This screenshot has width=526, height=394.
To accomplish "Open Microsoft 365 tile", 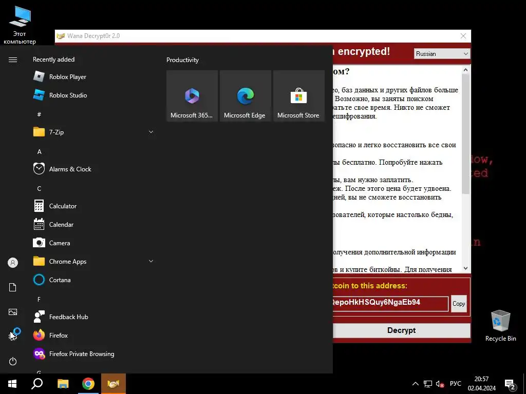I will pyautogui.click(x=192, y=96).
